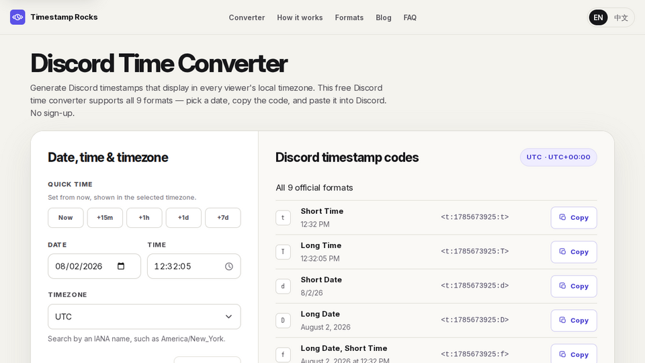Click the 'T' format badge for Long Time
The image size is (645, 363).
[x=283, y=252]
